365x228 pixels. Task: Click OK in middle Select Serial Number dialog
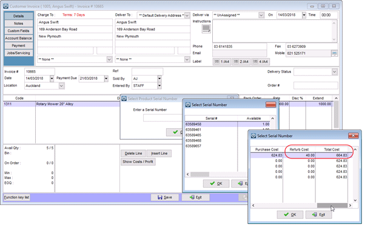[x=216, y=183]
